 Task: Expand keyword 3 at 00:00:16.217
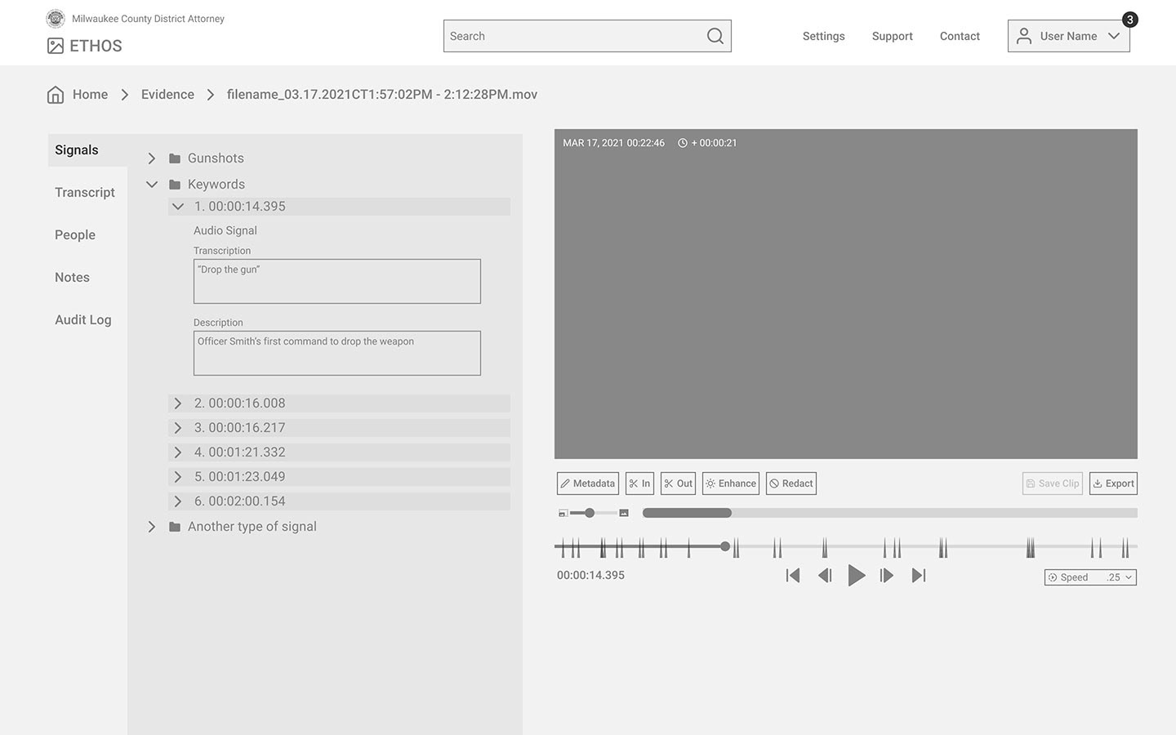click(178, 428)
